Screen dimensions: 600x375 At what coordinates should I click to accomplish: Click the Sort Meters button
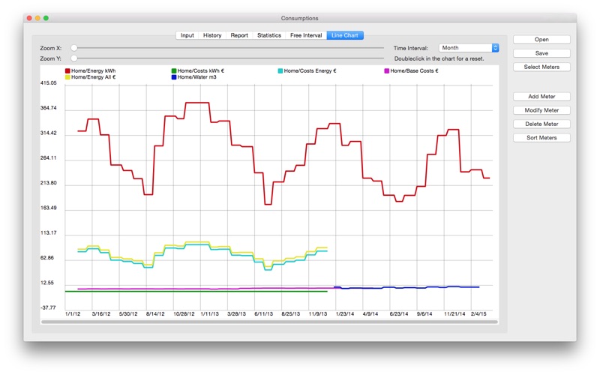tap(541, 138)
